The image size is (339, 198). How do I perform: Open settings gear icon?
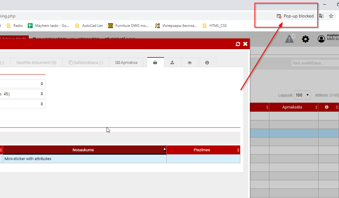305,39
